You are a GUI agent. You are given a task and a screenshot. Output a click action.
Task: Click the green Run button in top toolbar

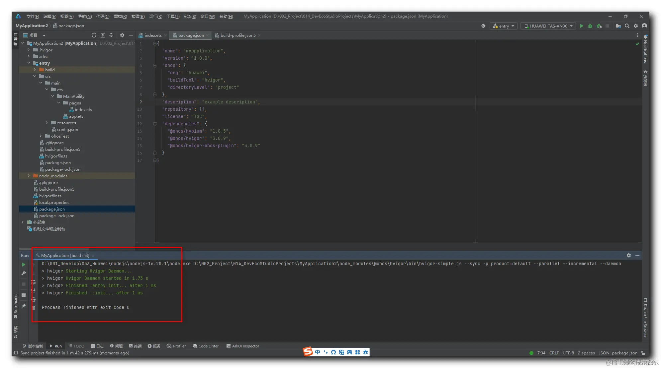(x=582, y=26)
